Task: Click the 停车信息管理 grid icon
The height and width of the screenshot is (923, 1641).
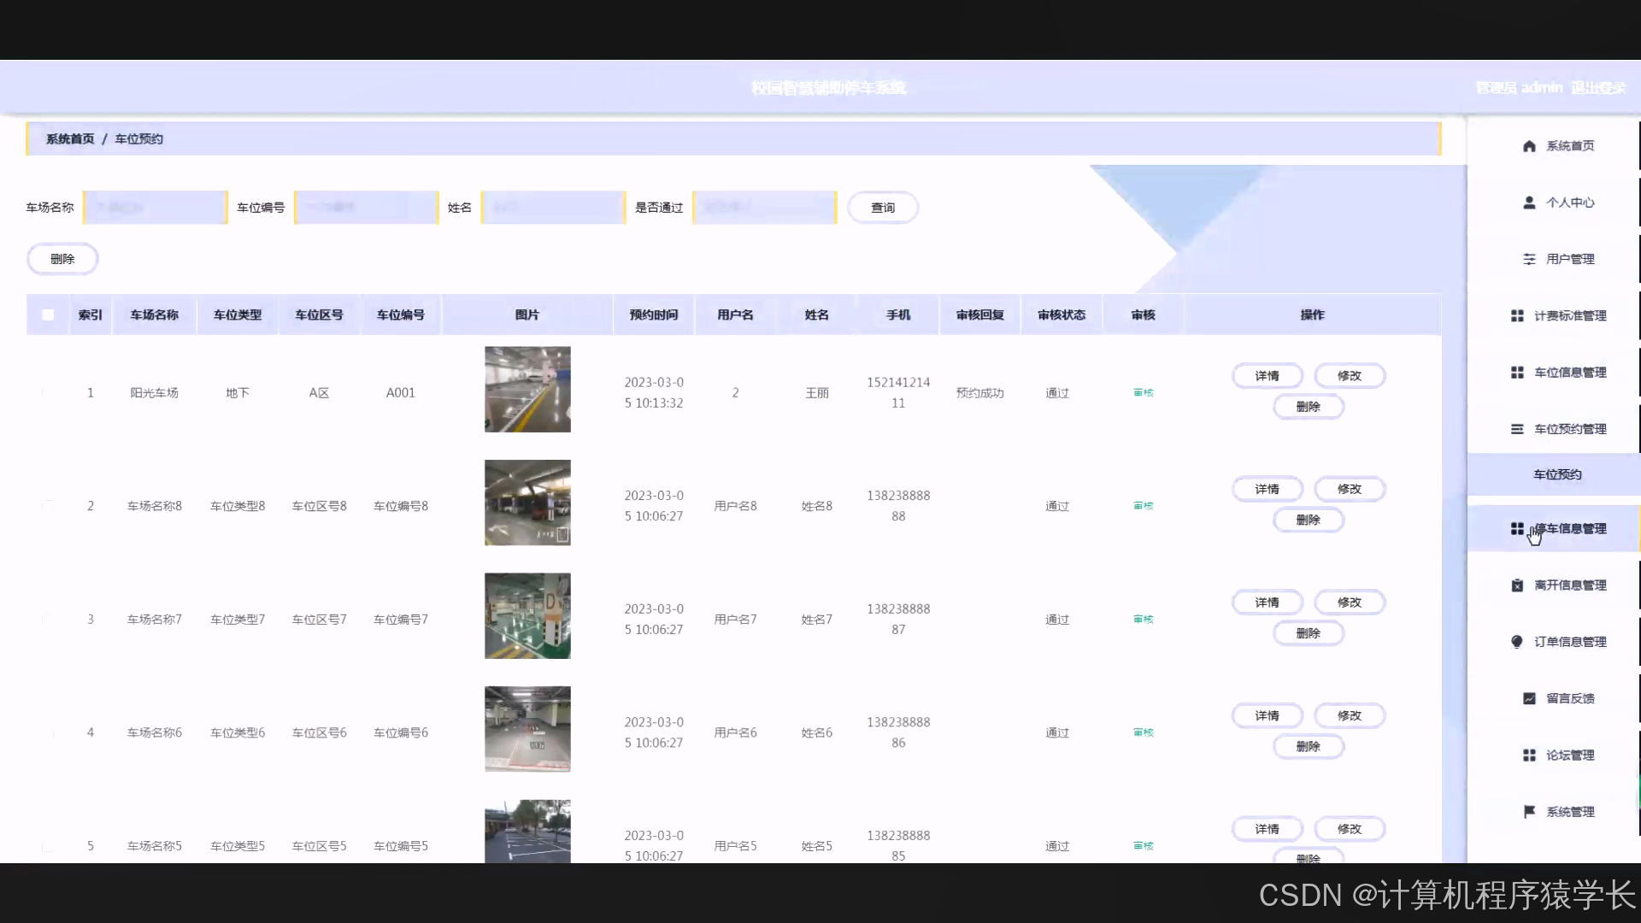Action: pos(1517,529)
